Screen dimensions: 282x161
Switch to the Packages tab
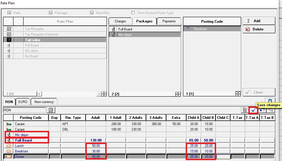point(144,21)
